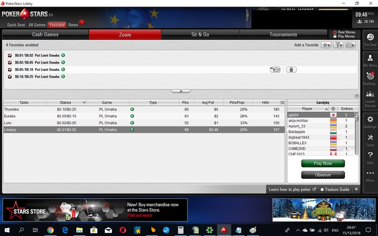Viewport: 378px width, 236px height.
Task: Select Real Money radio button
Action: click(335, 32)
